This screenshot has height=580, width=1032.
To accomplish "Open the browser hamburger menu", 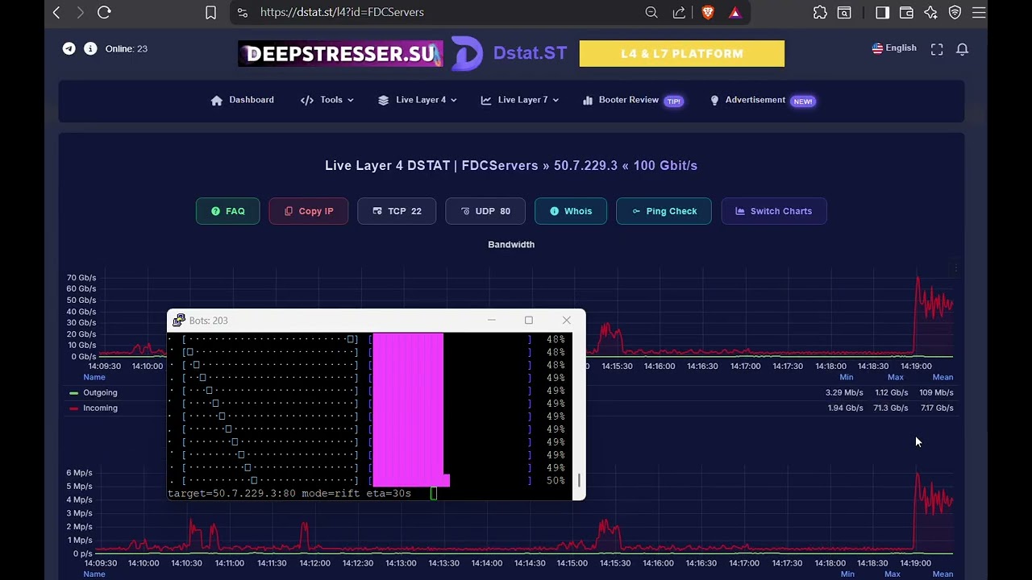I will (979, 12).
